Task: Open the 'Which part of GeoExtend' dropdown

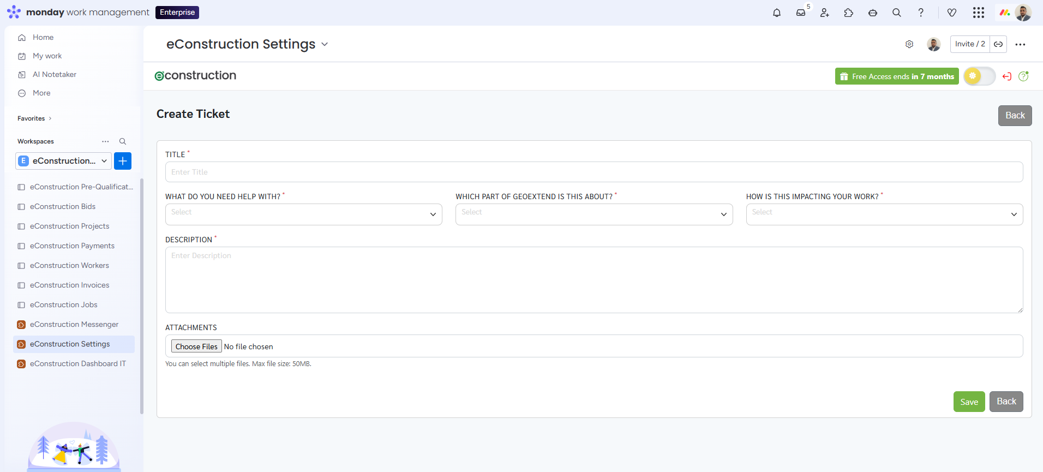Action: (x=594, y=214)
